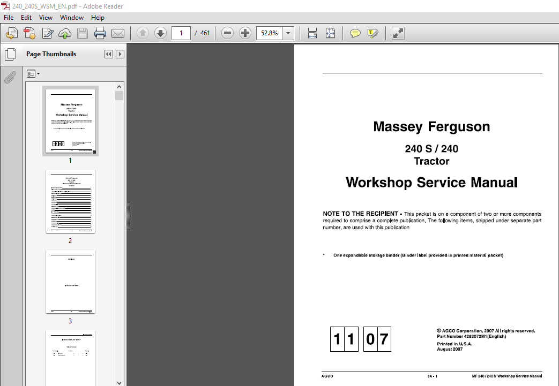Viewport: 559px width, 386px height.
Task: Click the '240 S / 240' text
Action: click(431, 148)
